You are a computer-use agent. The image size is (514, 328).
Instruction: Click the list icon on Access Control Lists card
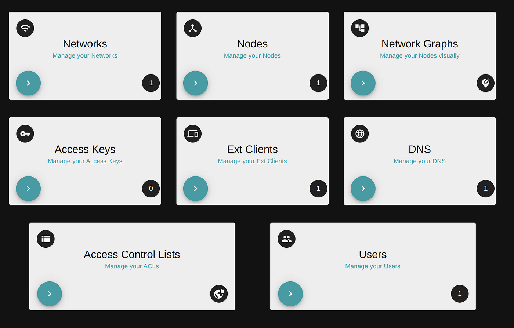[x=46, y=239]
